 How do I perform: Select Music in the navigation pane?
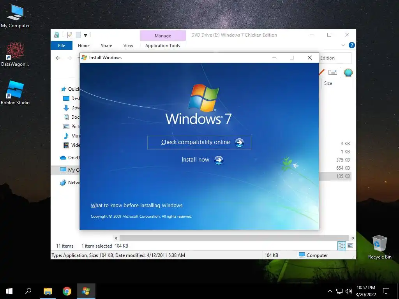point(71,136)
